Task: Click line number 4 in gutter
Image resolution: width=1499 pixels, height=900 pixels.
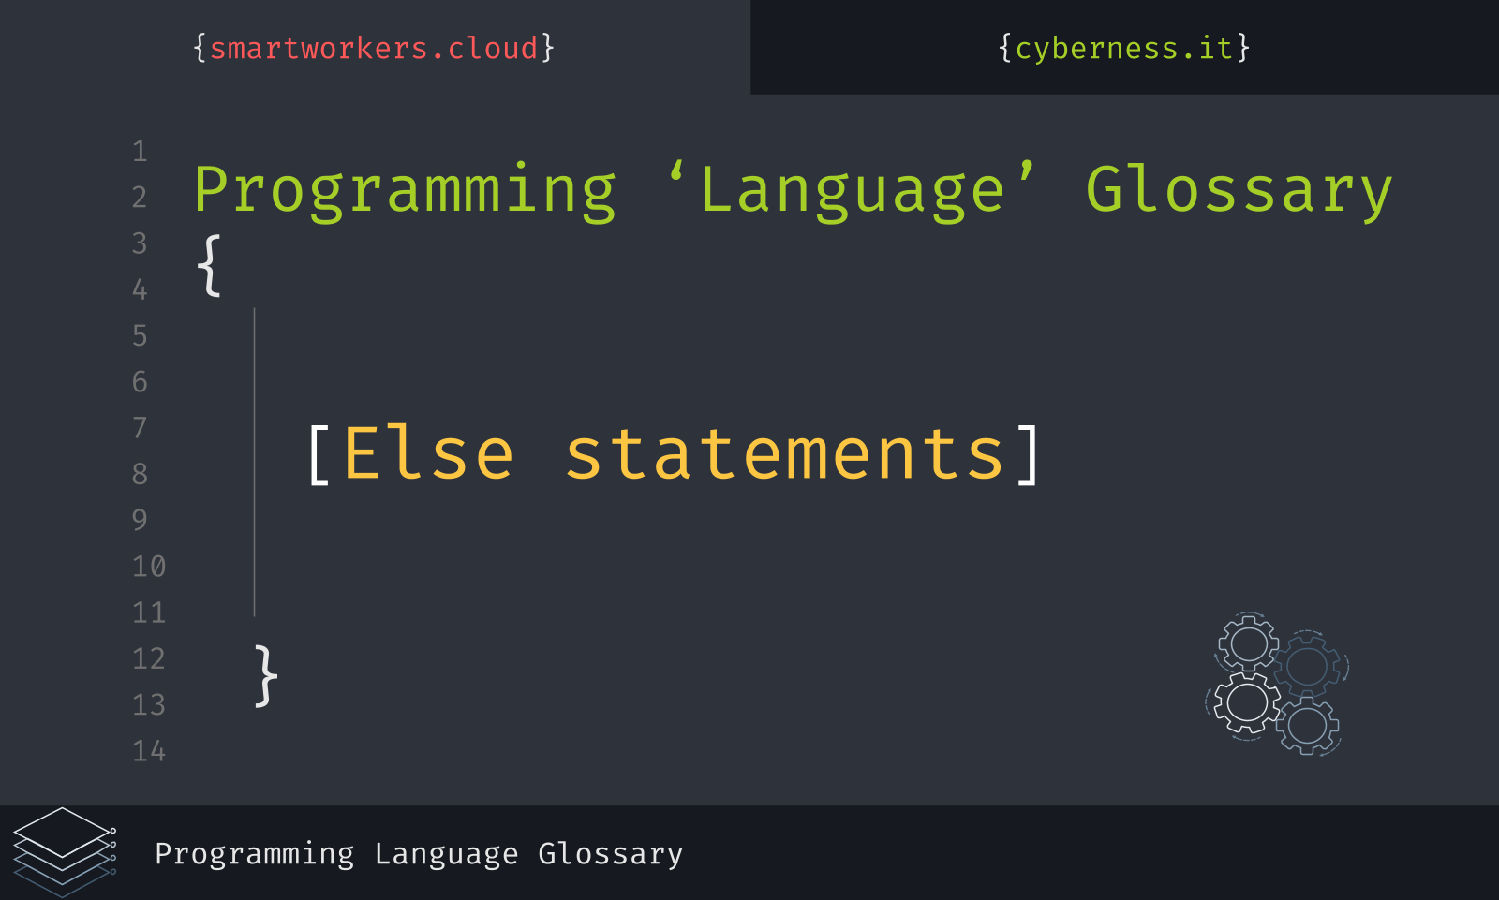Action: point(140,289)
